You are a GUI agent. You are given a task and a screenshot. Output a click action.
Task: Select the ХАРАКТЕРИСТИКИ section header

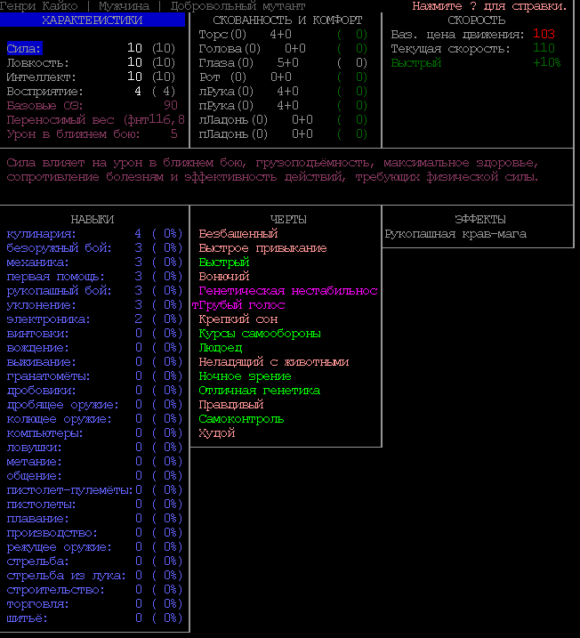pos(93,20)
